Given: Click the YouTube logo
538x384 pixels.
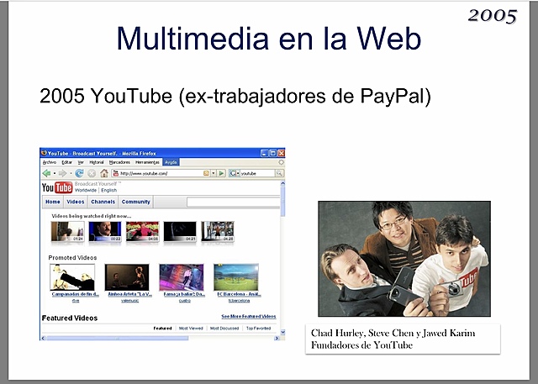Looking at the screenshot, I should pos(57,187).
